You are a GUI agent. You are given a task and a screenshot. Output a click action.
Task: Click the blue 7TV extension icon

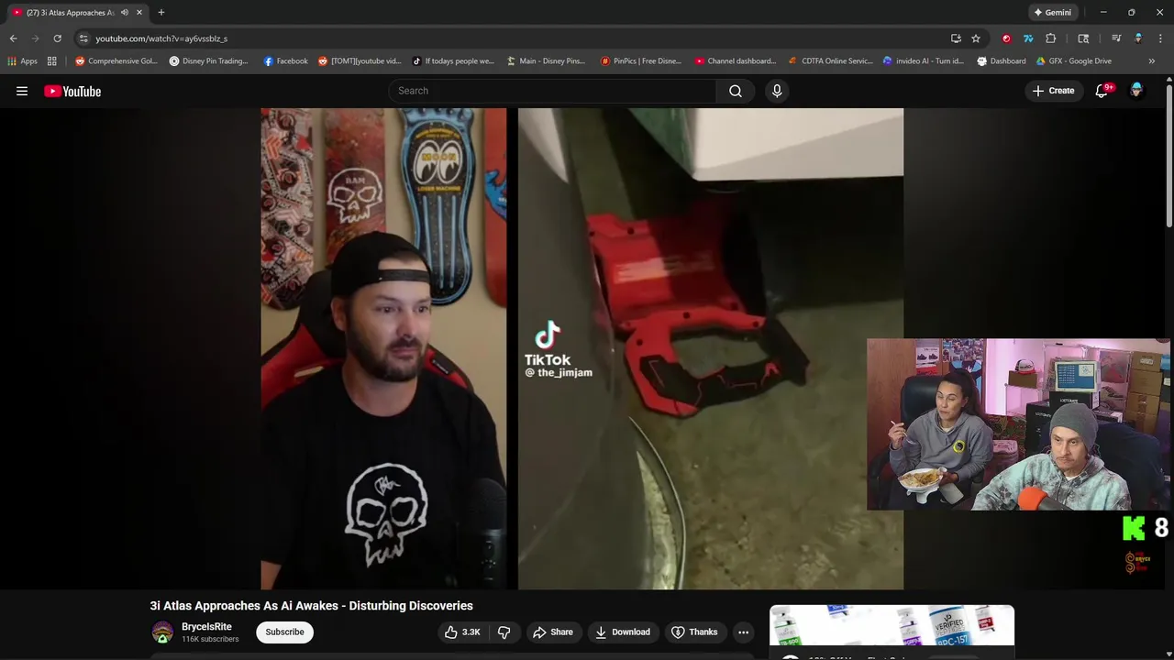[x=1028, y=38]
